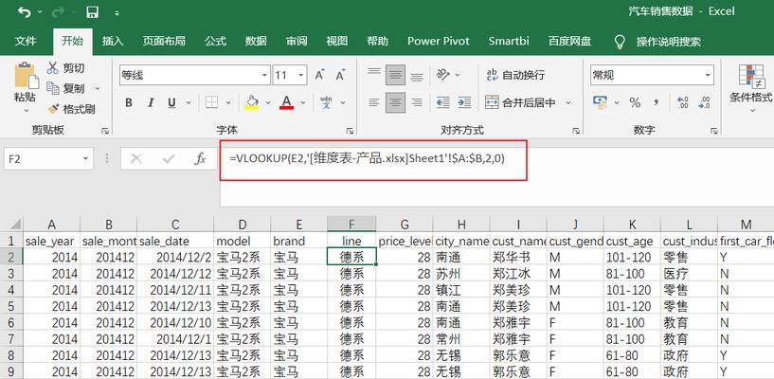
Task: Open Quick Access Toolbar customize arrow
Action: coord(117,13)
